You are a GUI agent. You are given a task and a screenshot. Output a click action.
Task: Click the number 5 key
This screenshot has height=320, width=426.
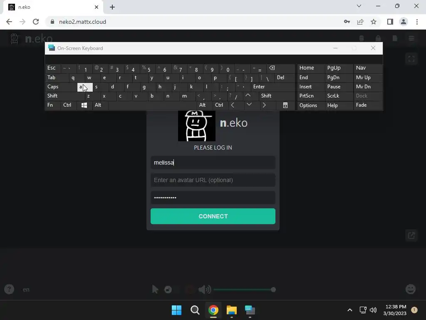[x=148, y=68]
